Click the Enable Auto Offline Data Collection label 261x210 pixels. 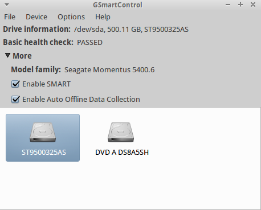(x=81, y=99)
